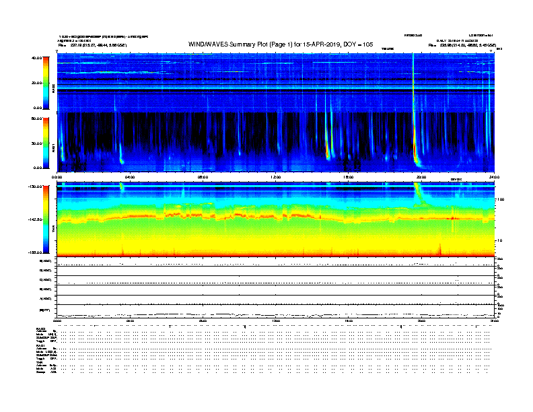533x412 pixels.
Task: Click the 04:00 tick label under the RAD1 spectrogram
Action: (130, 177)
